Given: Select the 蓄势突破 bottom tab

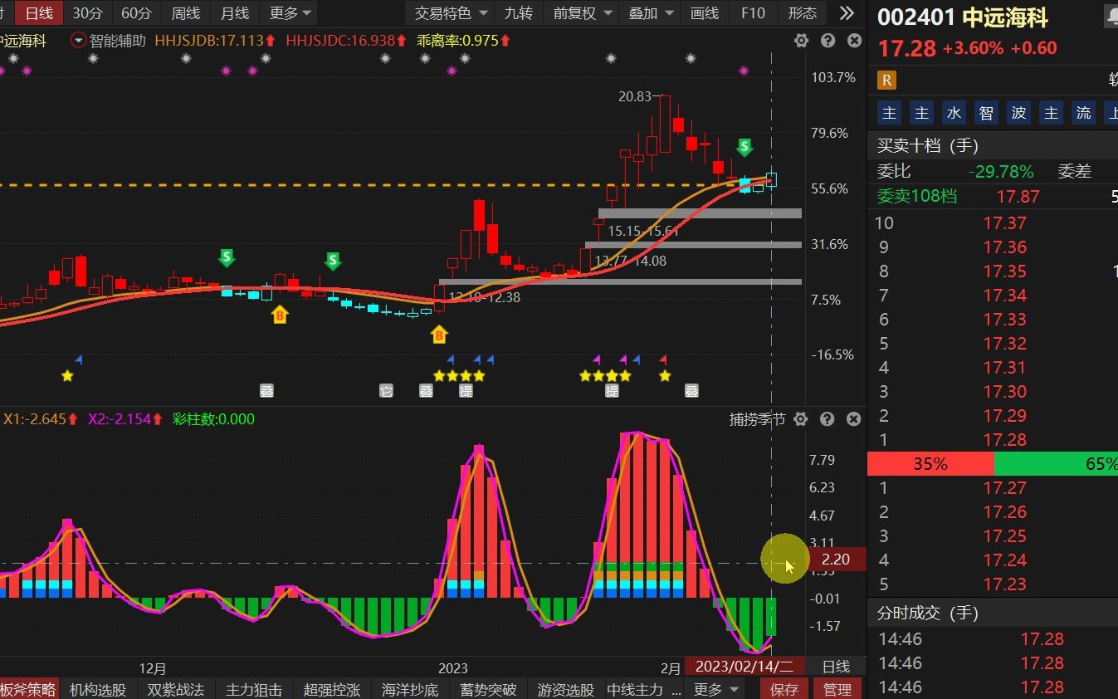Looking at the screenshot, I should pyautogui.click(x=488, y=689).
